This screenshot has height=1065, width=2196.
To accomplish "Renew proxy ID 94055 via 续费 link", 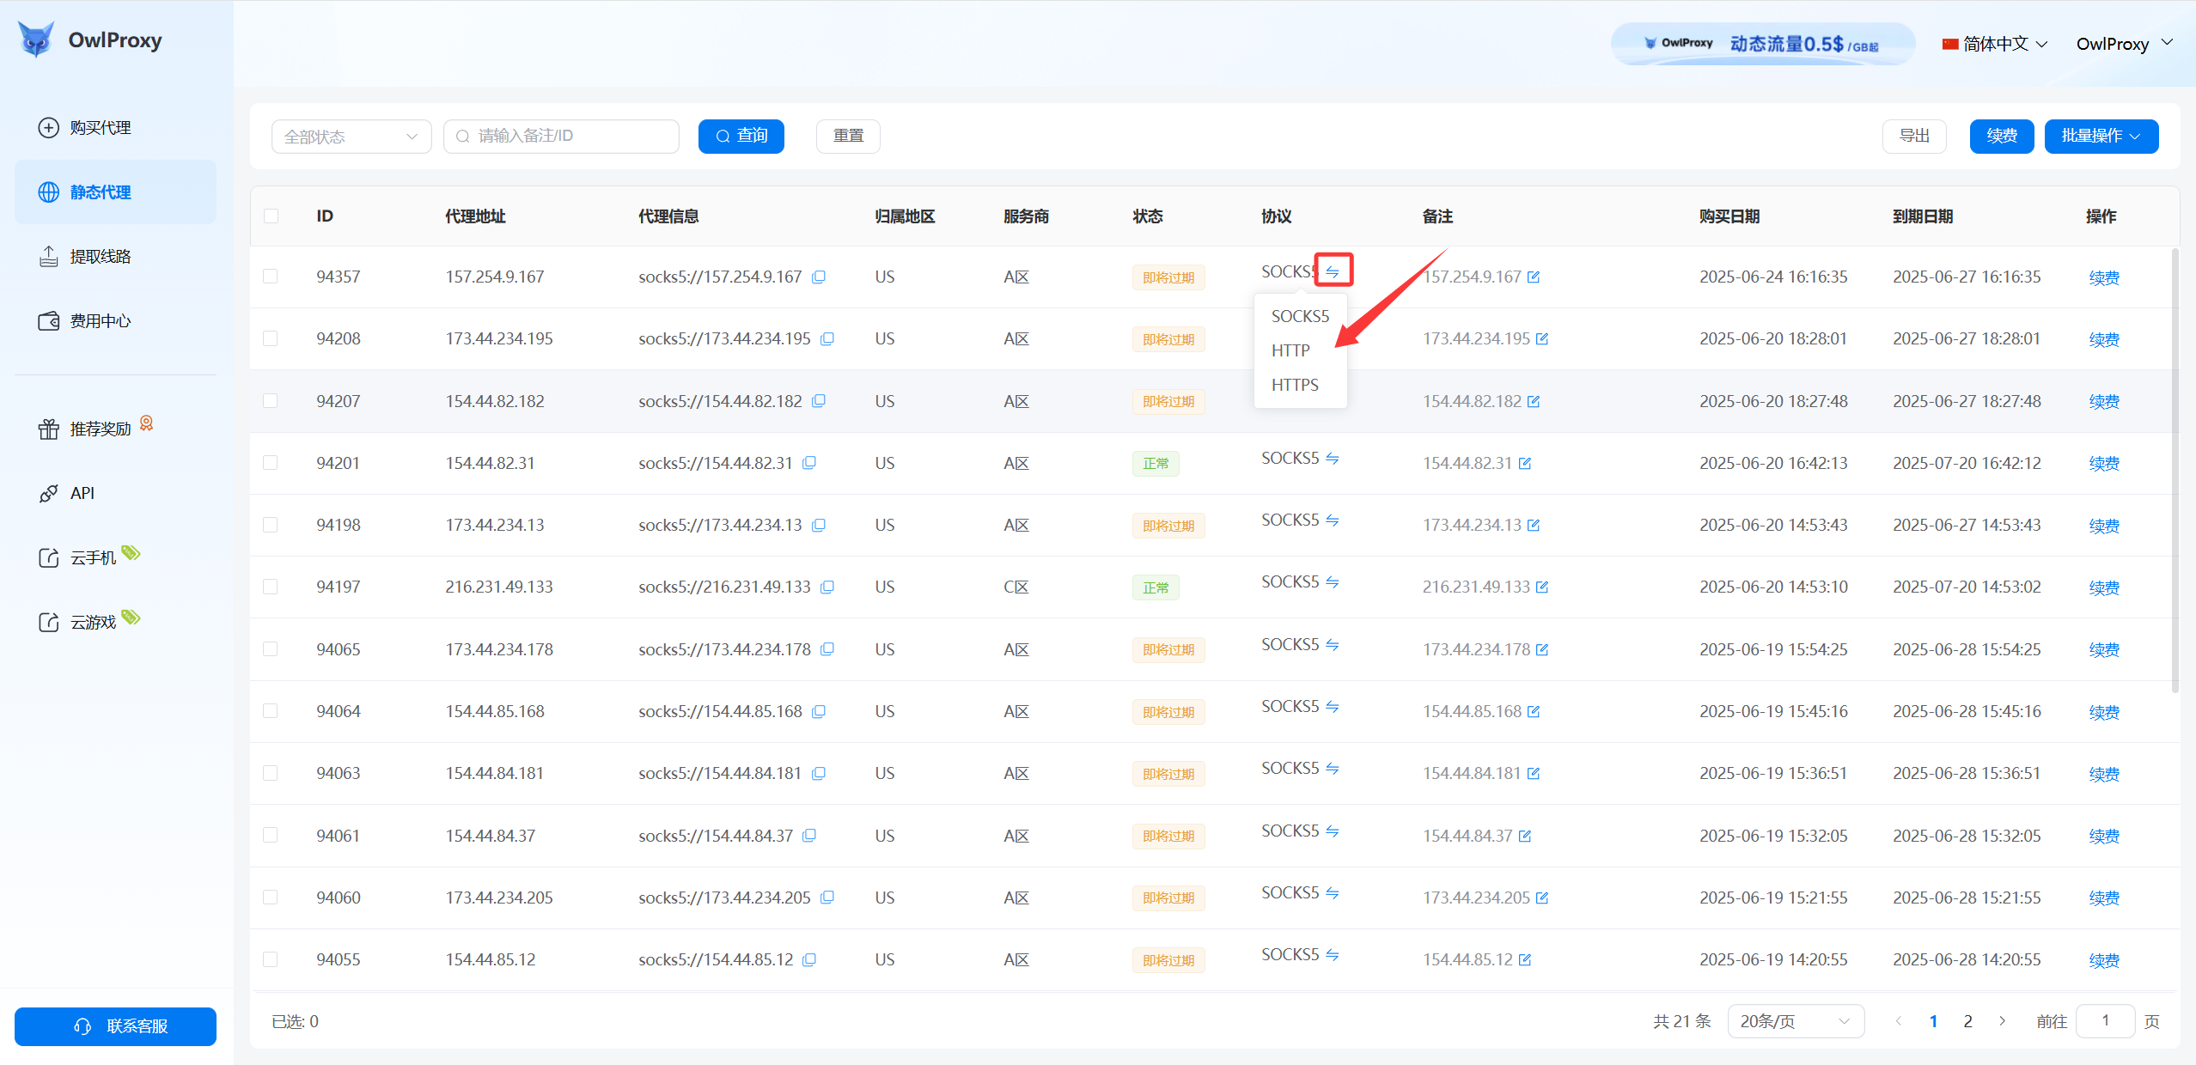I will [2104, 960].
